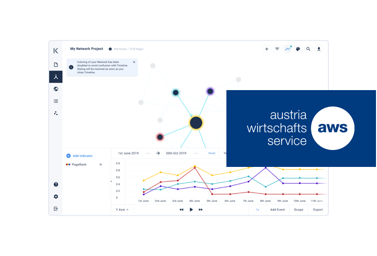
Task: Open the Y Axis dropdown
Action: pos(122,209)
